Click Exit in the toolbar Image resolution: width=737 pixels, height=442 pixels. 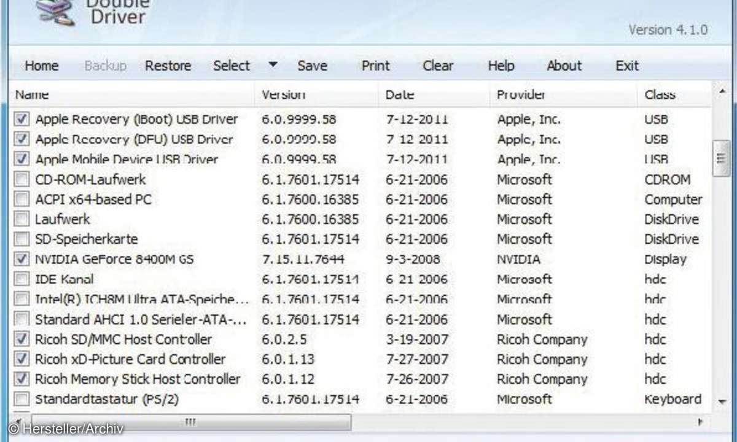(627, 66)
